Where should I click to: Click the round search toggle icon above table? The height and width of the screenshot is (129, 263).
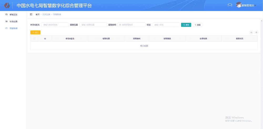251,32
